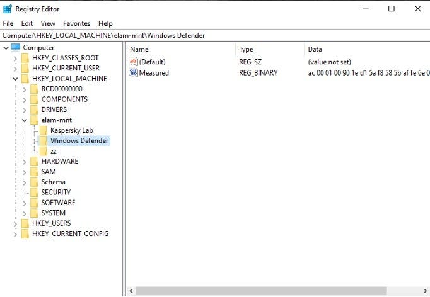Click the "(value not set)" data cell

329,62
